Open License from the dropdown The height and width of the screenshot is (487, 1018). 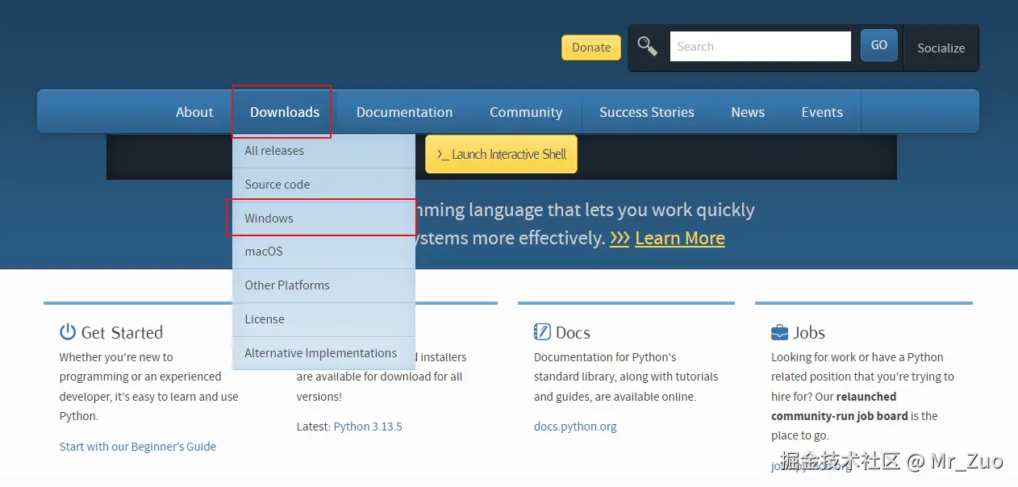tap(323, 319)
